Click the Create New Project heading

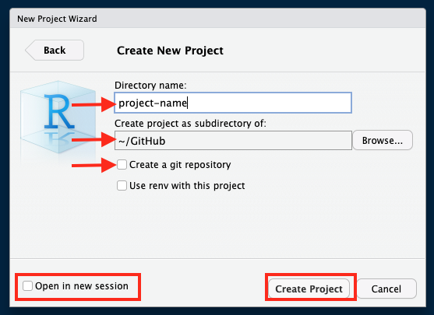coord(170,51)
